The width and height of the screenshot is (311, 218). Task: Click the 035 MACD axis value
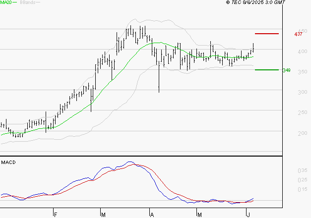pyautogui.click(x=303, y=170)
